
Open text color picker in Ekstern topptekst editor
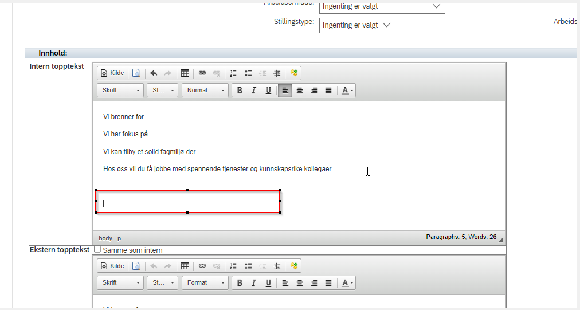pos(347,283)
